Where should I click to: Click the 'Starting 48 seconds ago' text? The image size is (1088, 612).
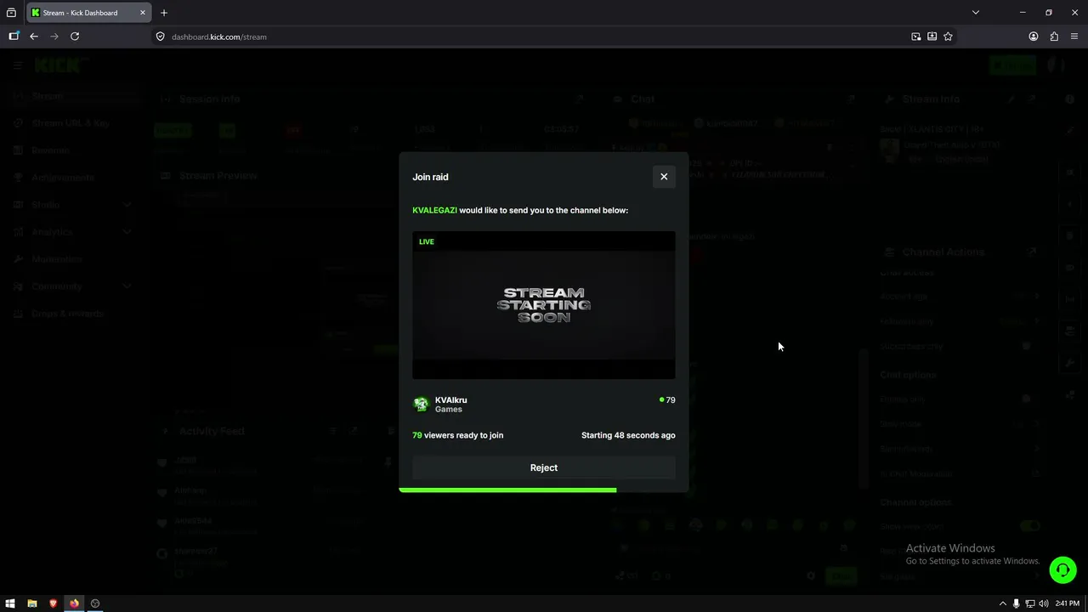click(x=628, y=435)
